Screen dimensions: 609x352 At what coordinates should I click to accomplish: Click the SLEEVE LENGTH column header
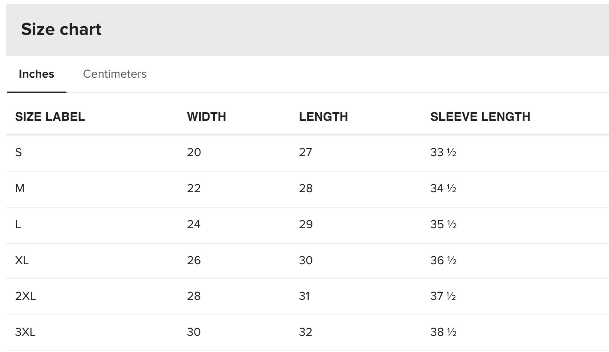[x=480, y=117]
